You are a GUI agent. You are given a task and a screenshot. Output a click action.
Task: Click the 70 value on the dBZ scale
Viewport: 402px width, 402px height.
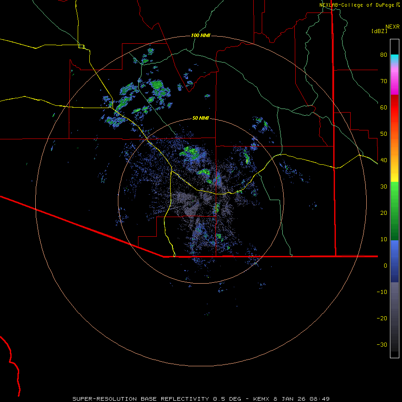tap(384, 81)
